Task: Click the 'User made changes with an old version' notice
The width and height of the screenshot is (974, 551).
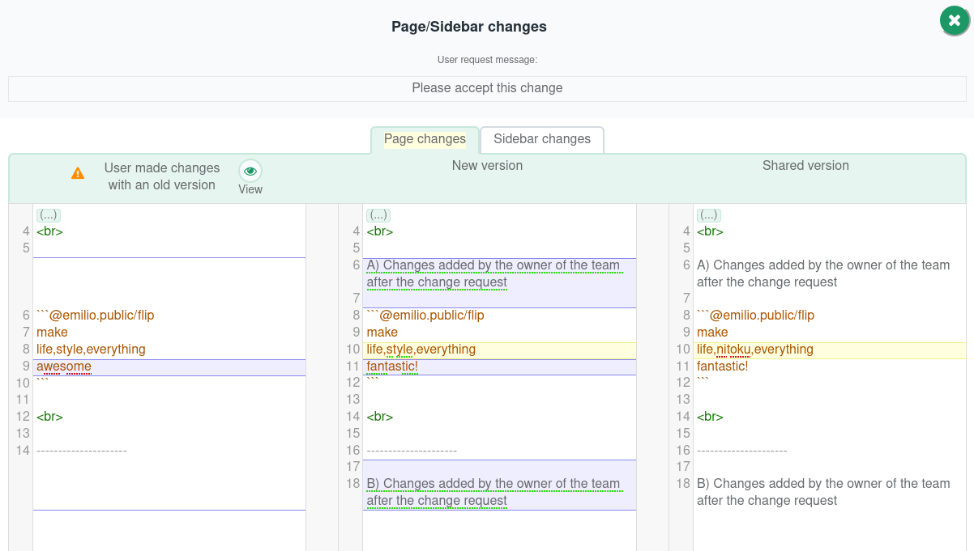Action: [162, 176]
